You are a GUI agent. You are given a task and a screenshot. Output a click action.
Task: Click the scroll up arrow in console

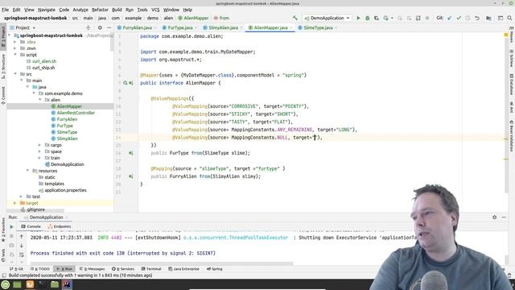coord(22,236)
